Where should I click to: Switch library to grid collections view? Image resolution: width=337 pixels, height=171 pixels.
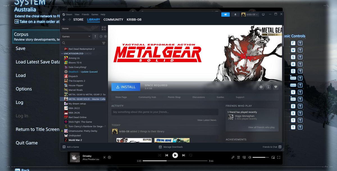coord(104,29)
